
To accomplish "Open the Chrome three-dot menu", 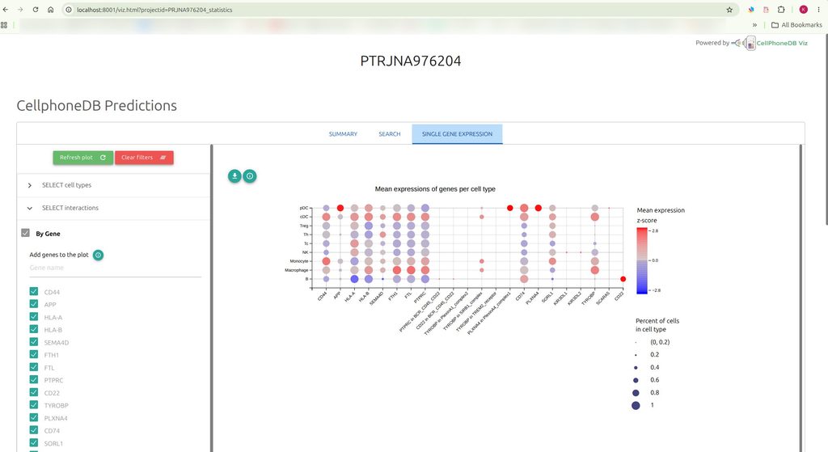I will pos(818,10).
